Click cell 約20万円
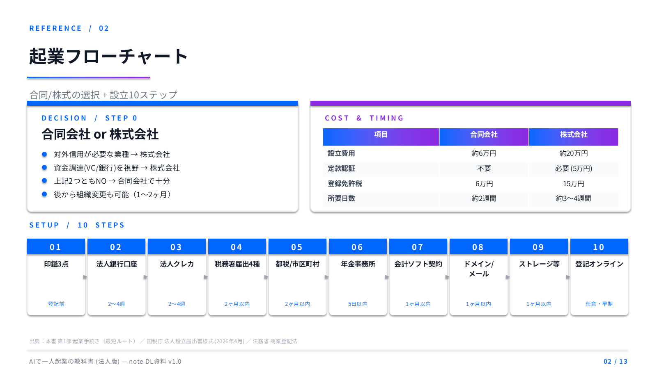657x369 pixels. (x=574, y=153)
